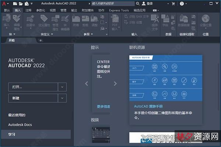Switch to the 参数化 ribbon tab
This screenshot has width=221, height=147.
(x=41, y=10)
